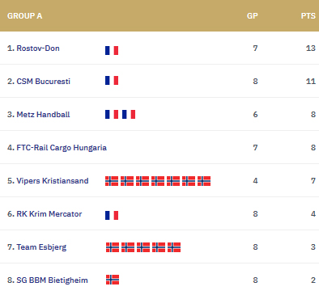
Task: Click the second French flag in Metz Handball row
Action: click(129, 114)
